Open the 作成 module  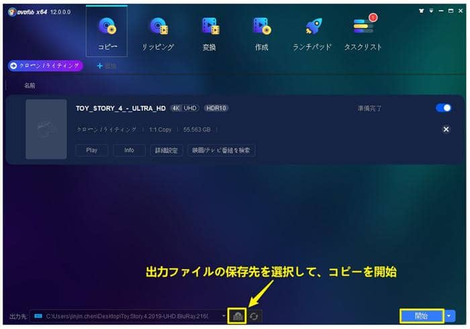click(x=261, y=34)
